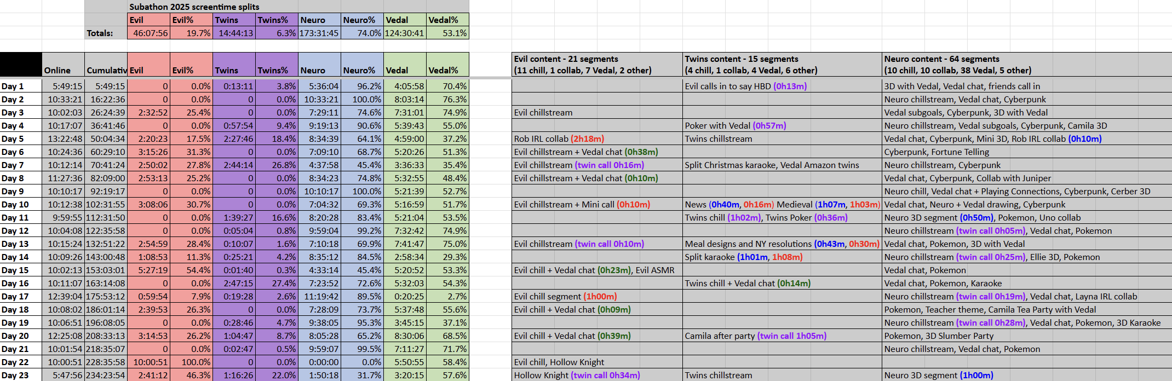The image size is (1172, 381).
Task: Click Day 18 cumulative value 186:01:14
Action: point(106,309)
